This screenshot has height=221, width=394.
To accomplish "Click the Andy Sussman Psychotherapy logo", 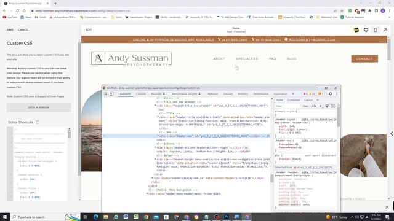I will click(131, 59).
